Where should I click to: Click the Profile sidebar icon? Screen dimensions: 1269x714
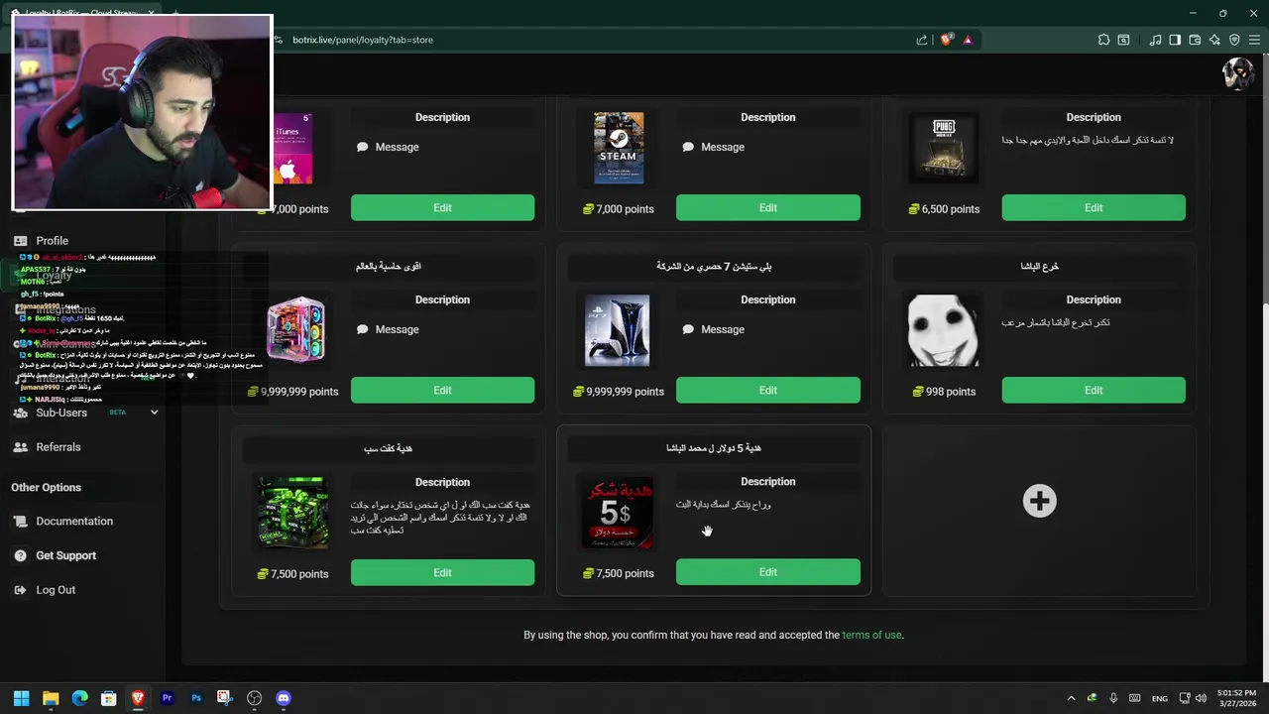20,241
